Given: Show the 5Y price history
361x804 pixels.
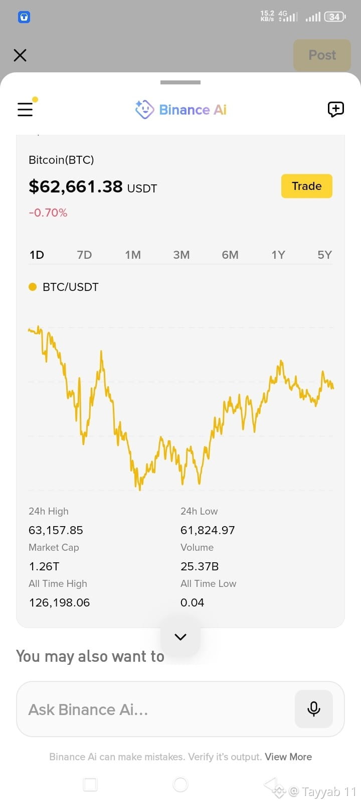Looking at the screenshot, I should (325, 255).
